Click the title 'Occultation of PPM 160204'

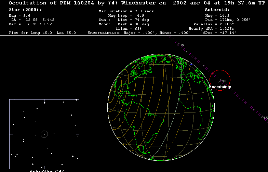click(x=51, y=3)
